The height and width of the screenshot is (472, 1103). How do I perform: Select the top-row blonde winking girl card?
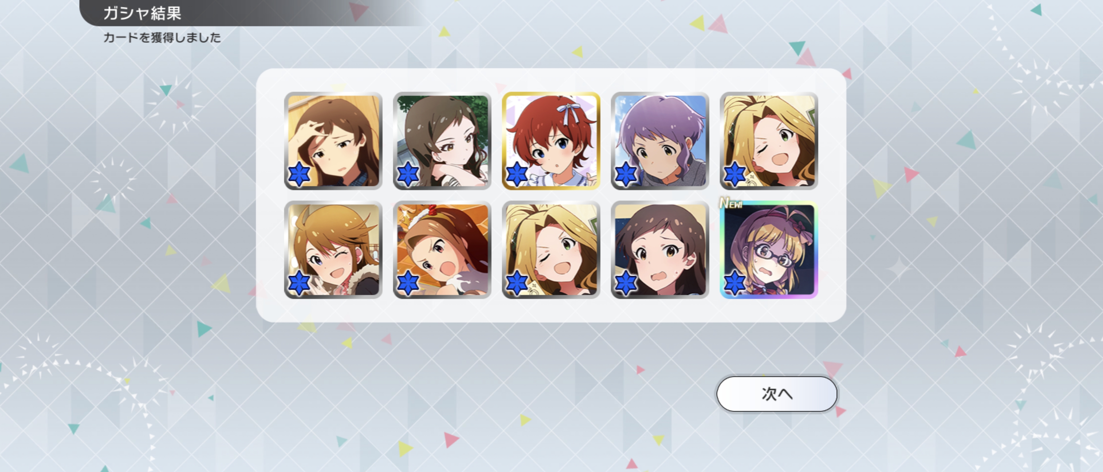pyautogui.click(x=769, y=141)
